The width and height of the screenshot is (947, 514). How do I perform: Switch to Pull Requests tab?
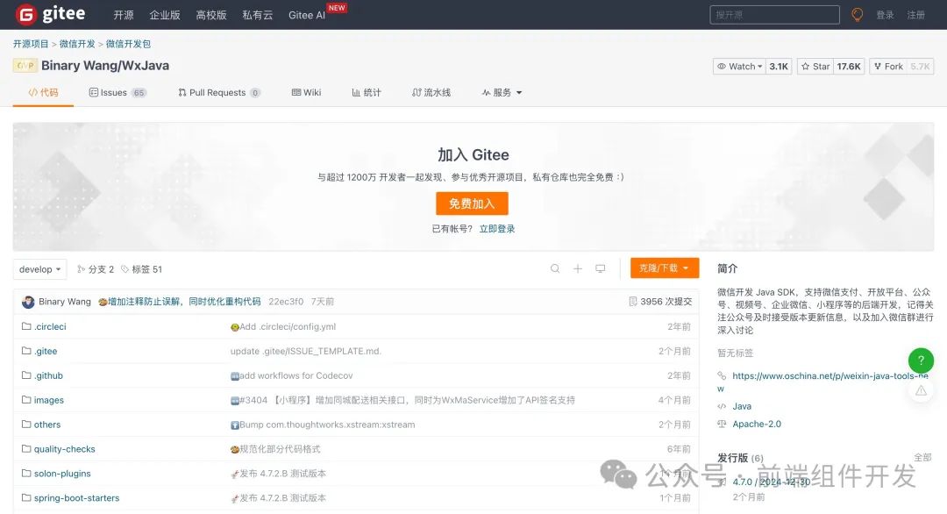[216, 92]
